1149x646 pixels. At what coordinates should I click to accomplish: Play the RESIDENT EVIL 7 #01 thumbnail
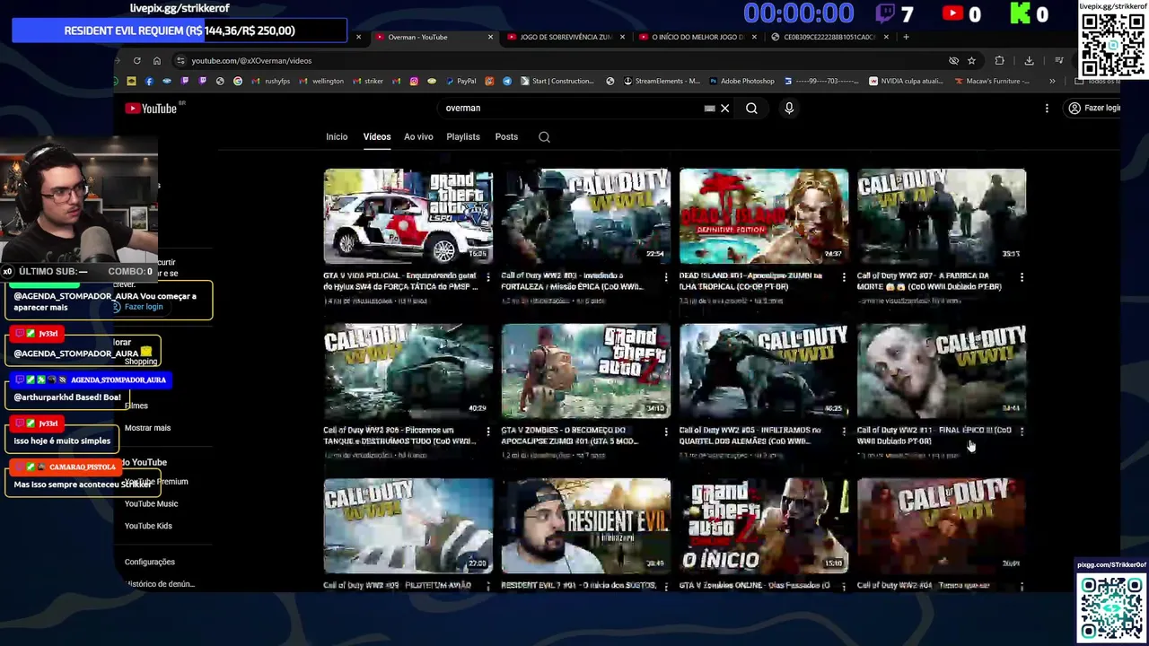pyautogui.click(x=586, y=526)
